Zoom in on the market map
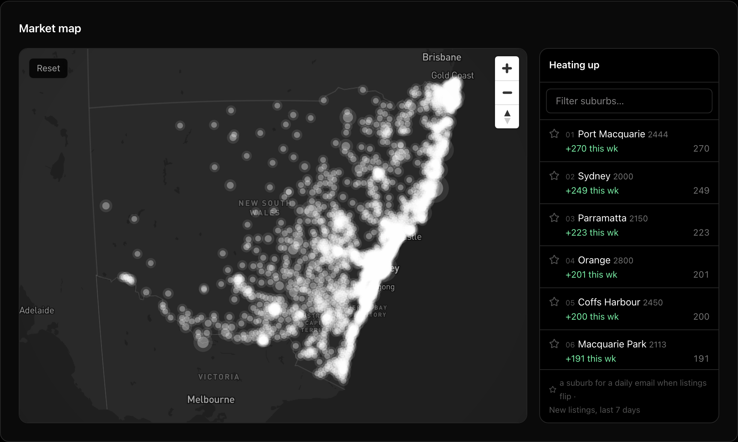 pyautogui.click(x=507, y=68)
